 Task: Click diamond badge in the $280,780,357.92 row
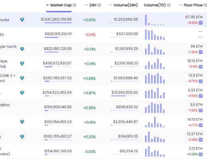coord(22,78)
